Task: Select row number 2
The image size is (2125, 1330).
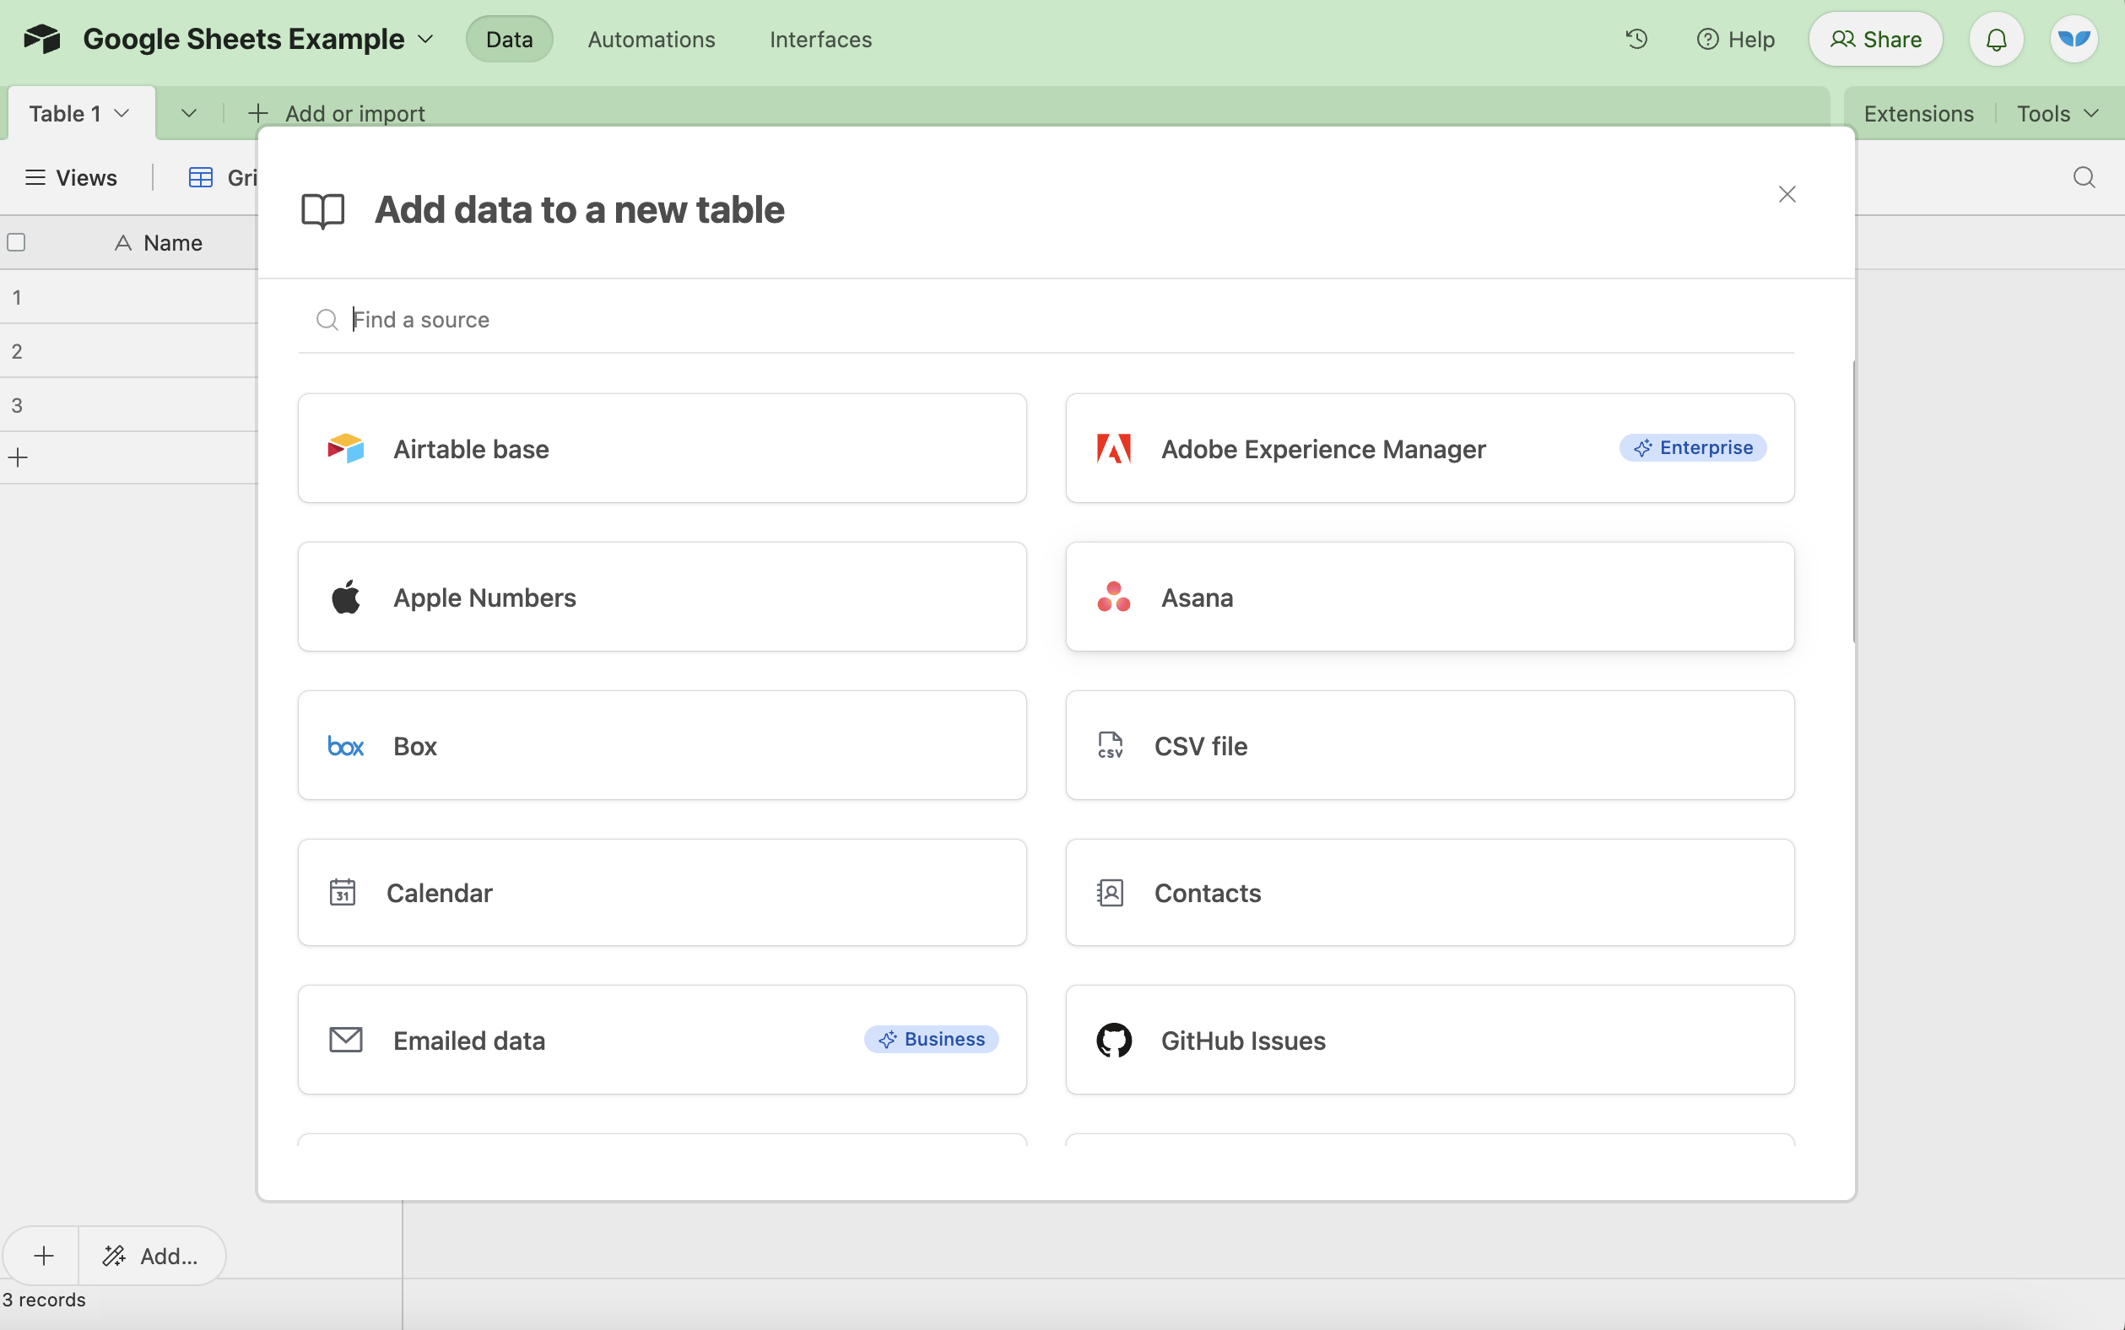Action: pyautogui.click(x=17, y=352)
